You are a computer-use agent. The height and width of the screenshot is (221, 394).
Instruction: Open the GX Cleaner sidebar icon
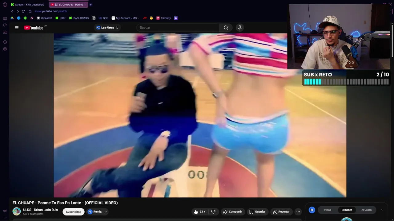tap(5, 32)
